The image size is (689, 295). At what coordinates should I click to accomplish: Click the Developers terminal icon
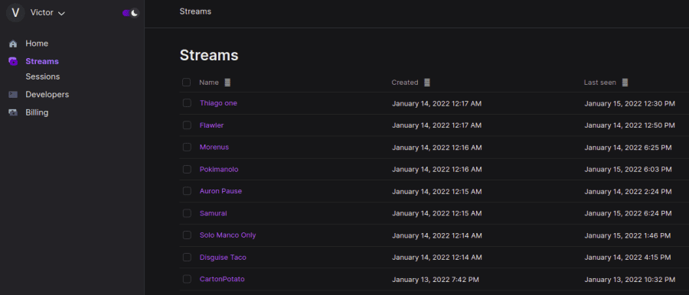coord(13,94)
